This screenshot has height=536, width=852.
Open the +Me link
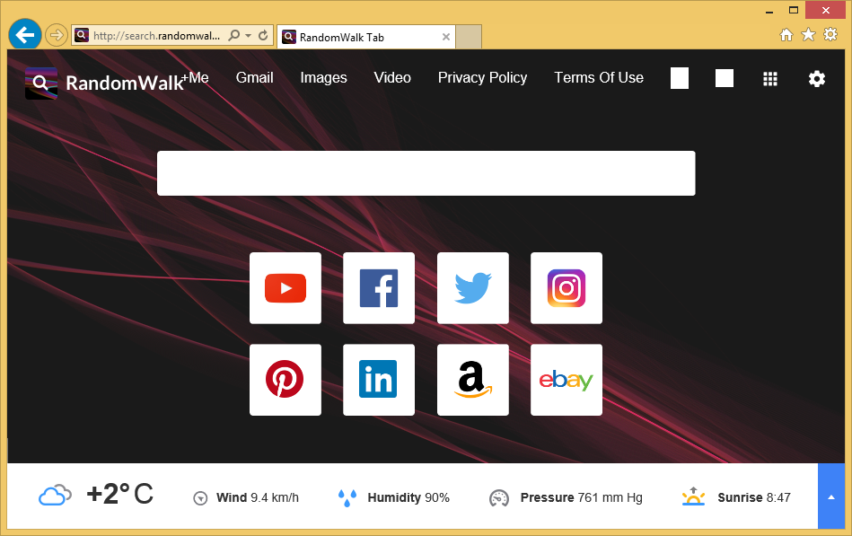click(x=196, y=78)
